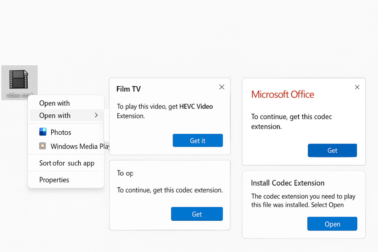378x252 pixels.
Task: Click the Open with entry lacking a submenu arrow
Action: (x=55, y=103)
